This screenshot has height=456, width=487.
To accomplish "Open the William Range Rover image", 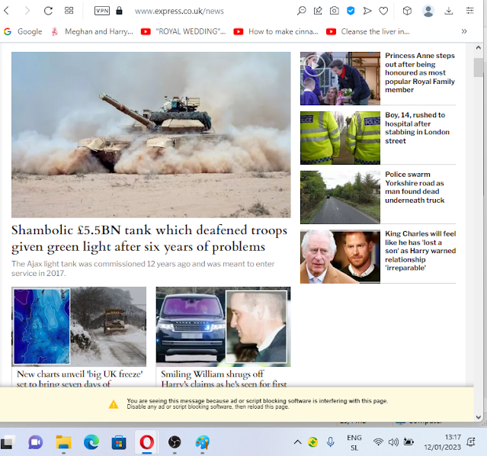I will click(223, 326).
